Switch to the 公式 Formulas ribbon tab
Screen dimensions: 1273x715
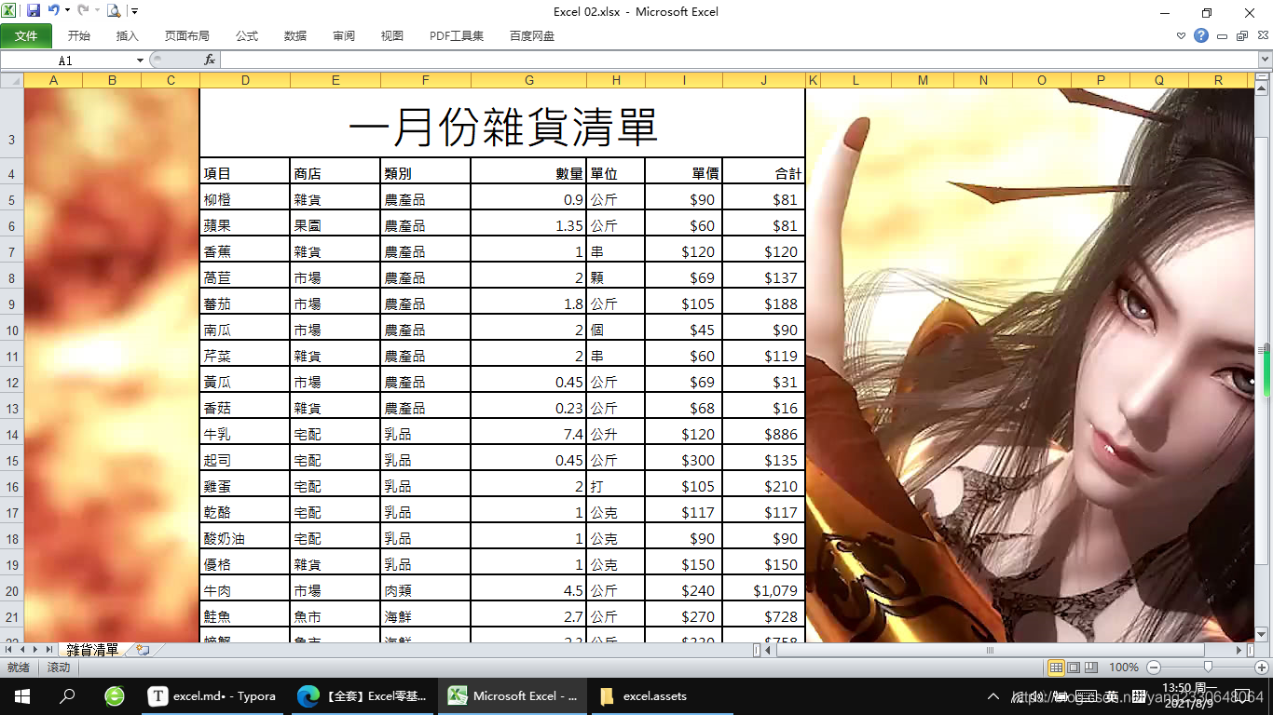coord(247,36)
